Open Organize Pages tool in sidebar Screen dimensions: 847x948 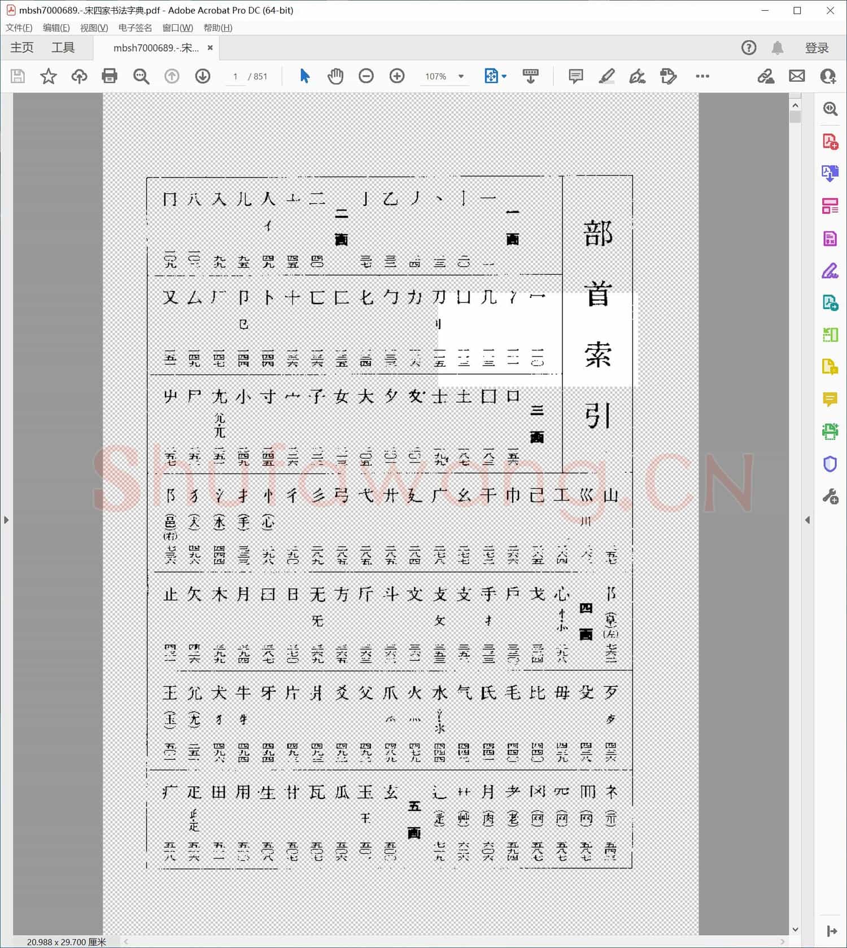(x=830, y=206)
